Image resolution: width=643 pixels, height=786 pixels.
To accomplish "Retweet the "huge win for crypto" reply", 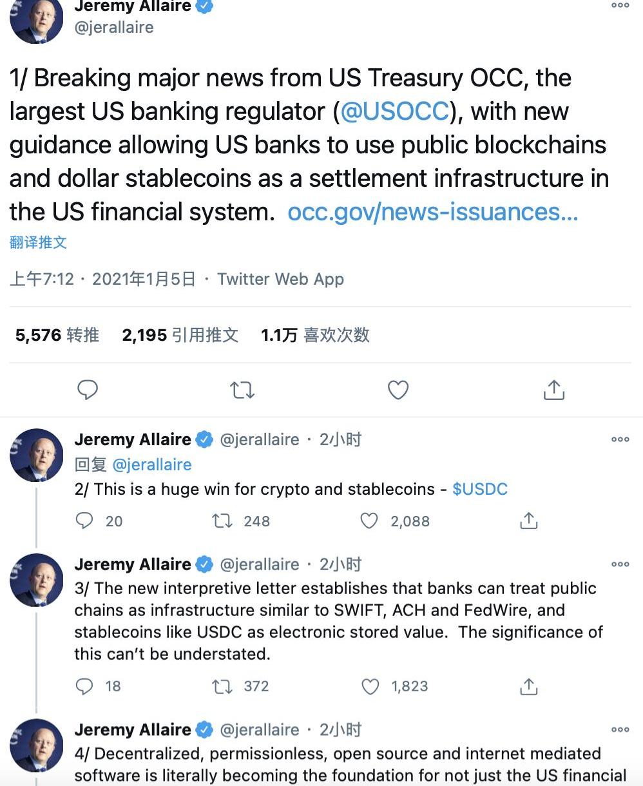I will (222, 521).
